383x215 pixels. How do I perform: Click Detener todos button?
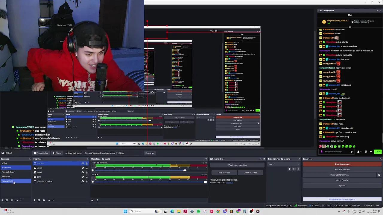coord(250,173)
